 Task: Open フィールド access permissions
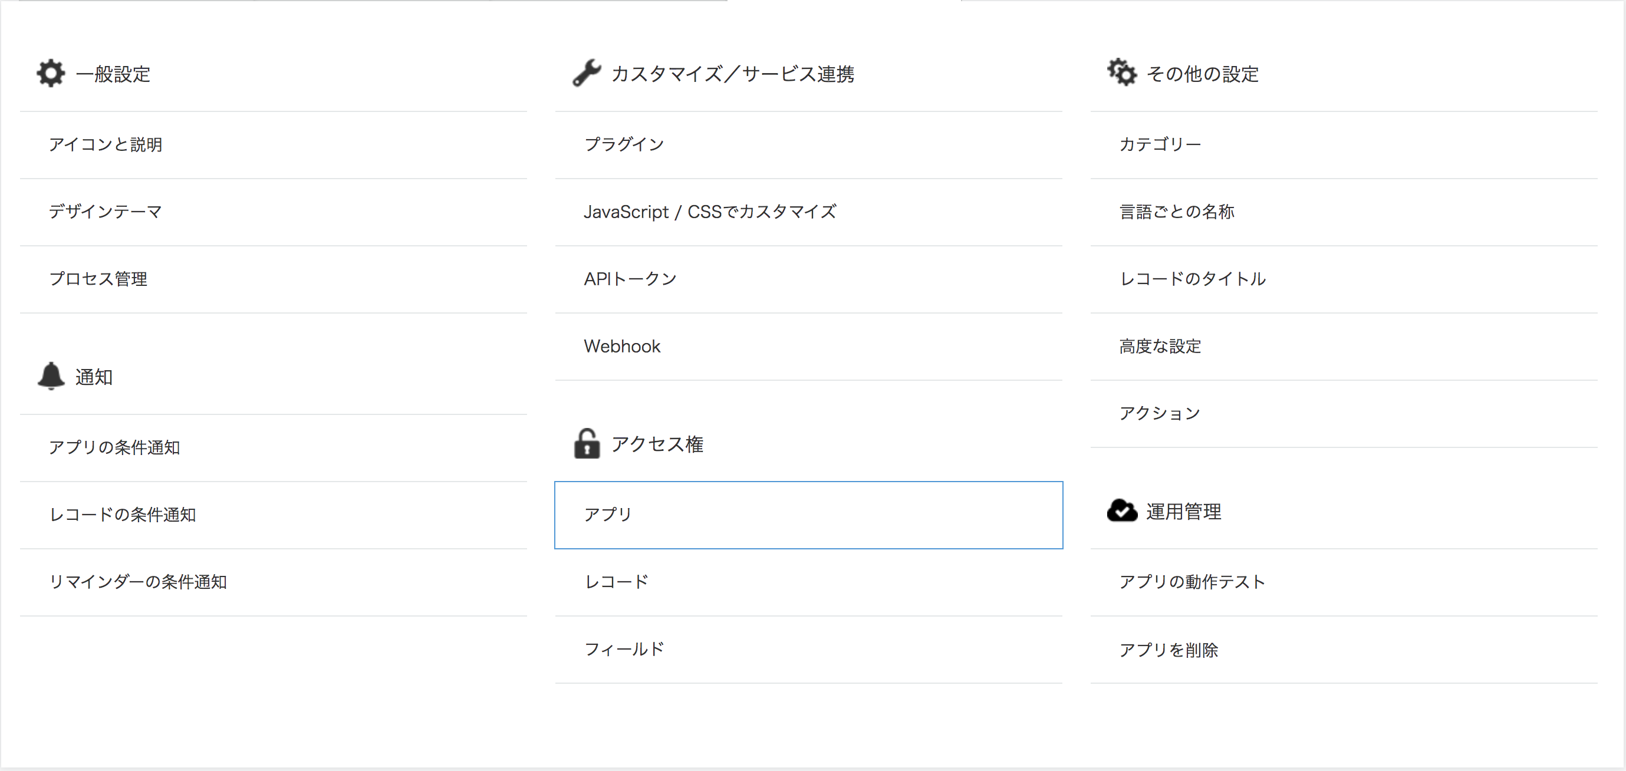tap(809, 649)
